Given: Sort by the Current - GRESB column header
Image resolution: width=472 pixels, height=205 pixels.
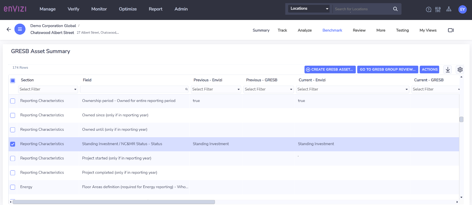Looking at the screenshot, I should 429,80.
